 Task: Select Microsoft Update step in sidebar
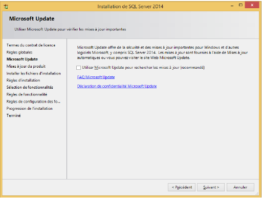point(22,60)
